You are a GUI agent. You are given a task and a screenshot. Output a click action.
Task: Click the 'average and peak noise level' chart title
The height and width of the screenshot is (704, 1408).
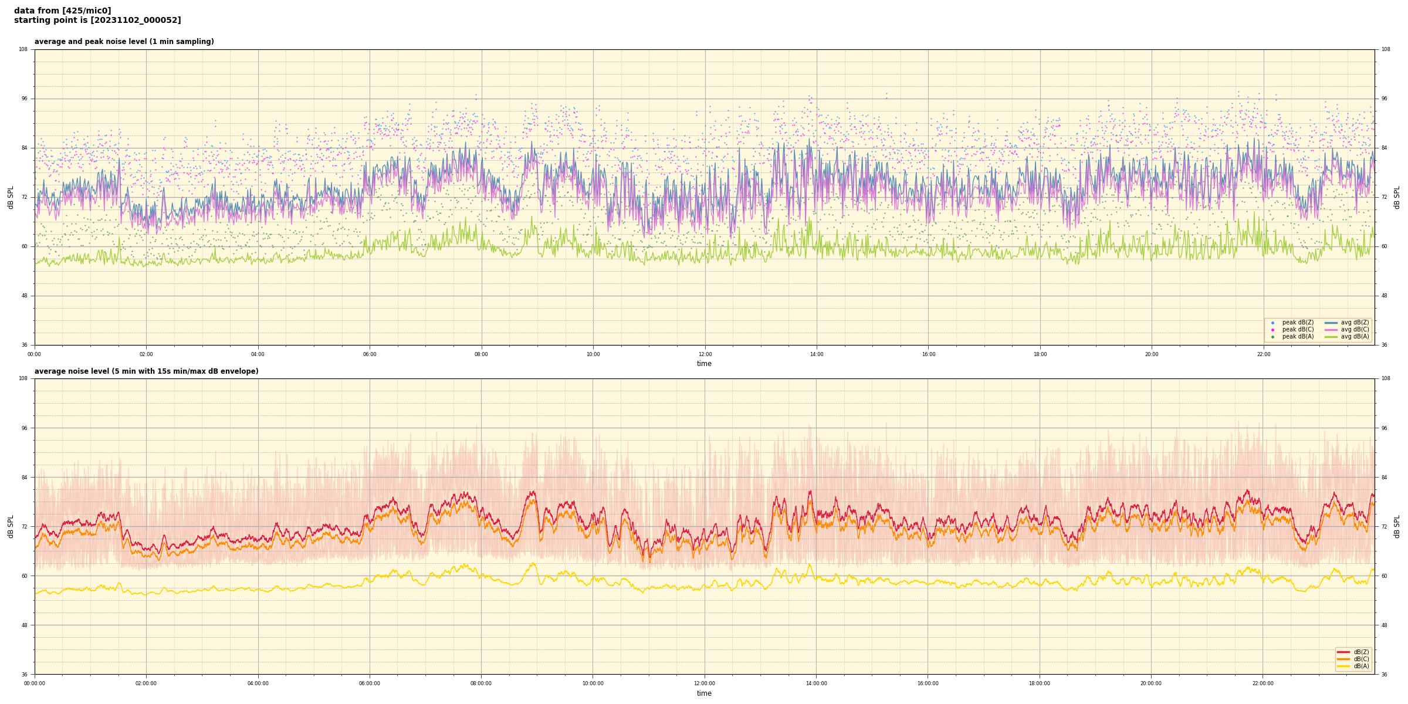[x=124, y=42]
